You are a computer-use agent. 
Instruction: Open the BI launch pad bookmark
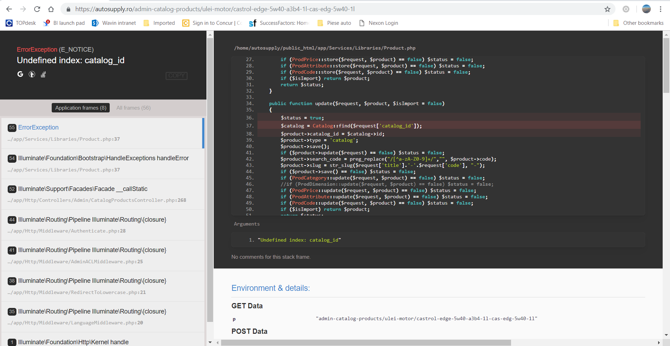point(64,23)
